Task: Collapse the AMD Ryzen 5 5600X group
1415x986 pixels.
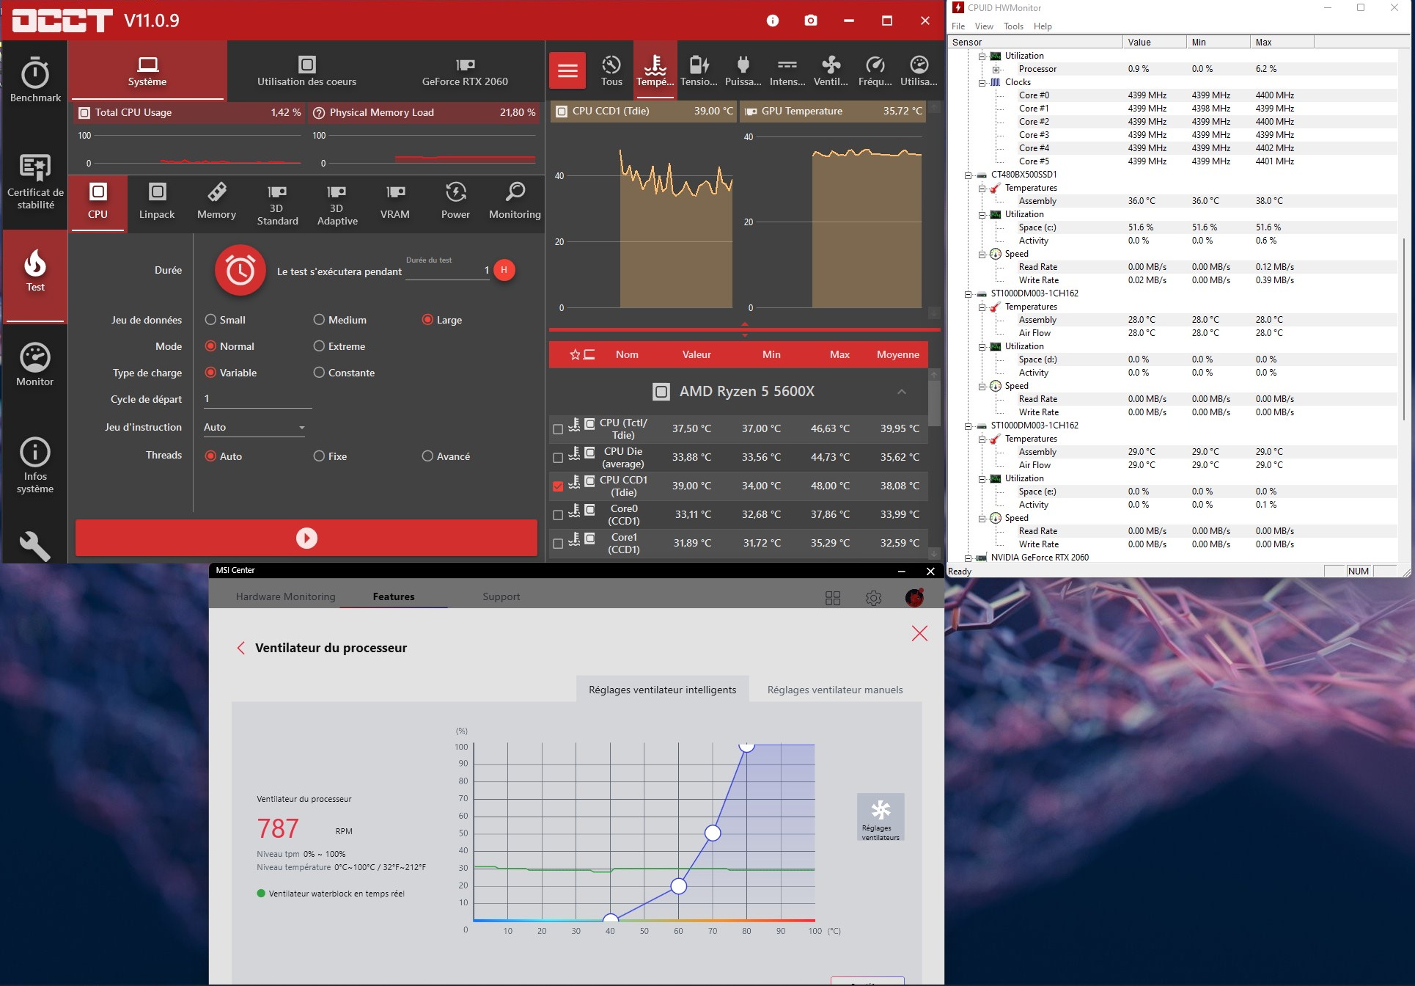Action: pyautogui.click(x=901, y=392)
